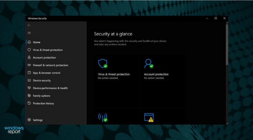Click vertical scrollbar thumb
Image resolution: width=253 pixels, height=140 pixels.
227,45
